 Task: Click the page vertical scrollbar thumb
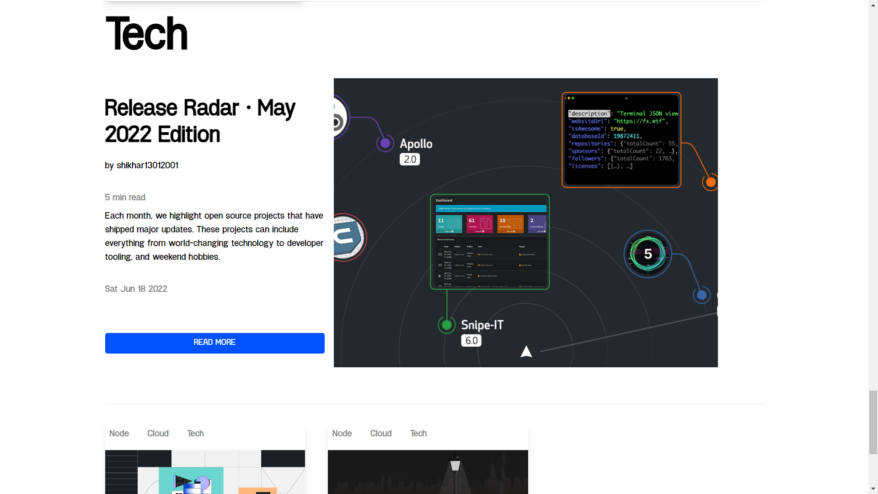(x=873, y=422)
